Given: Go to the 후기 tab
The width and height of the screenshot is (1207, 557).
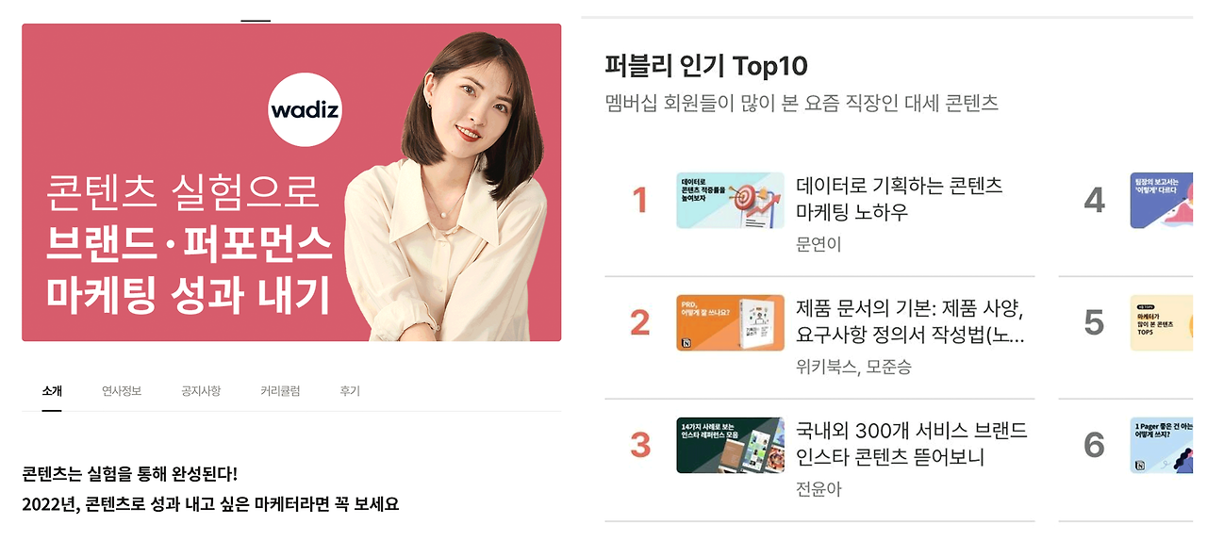Looking at the screenshot, I should pos(350,391).
